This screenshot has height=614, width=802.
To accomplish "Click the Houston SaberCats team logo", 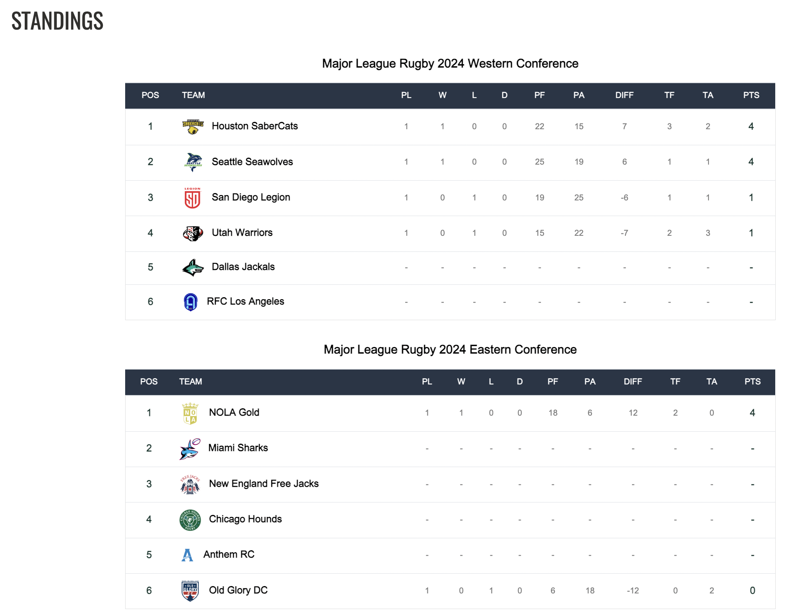I will point(193,127).
